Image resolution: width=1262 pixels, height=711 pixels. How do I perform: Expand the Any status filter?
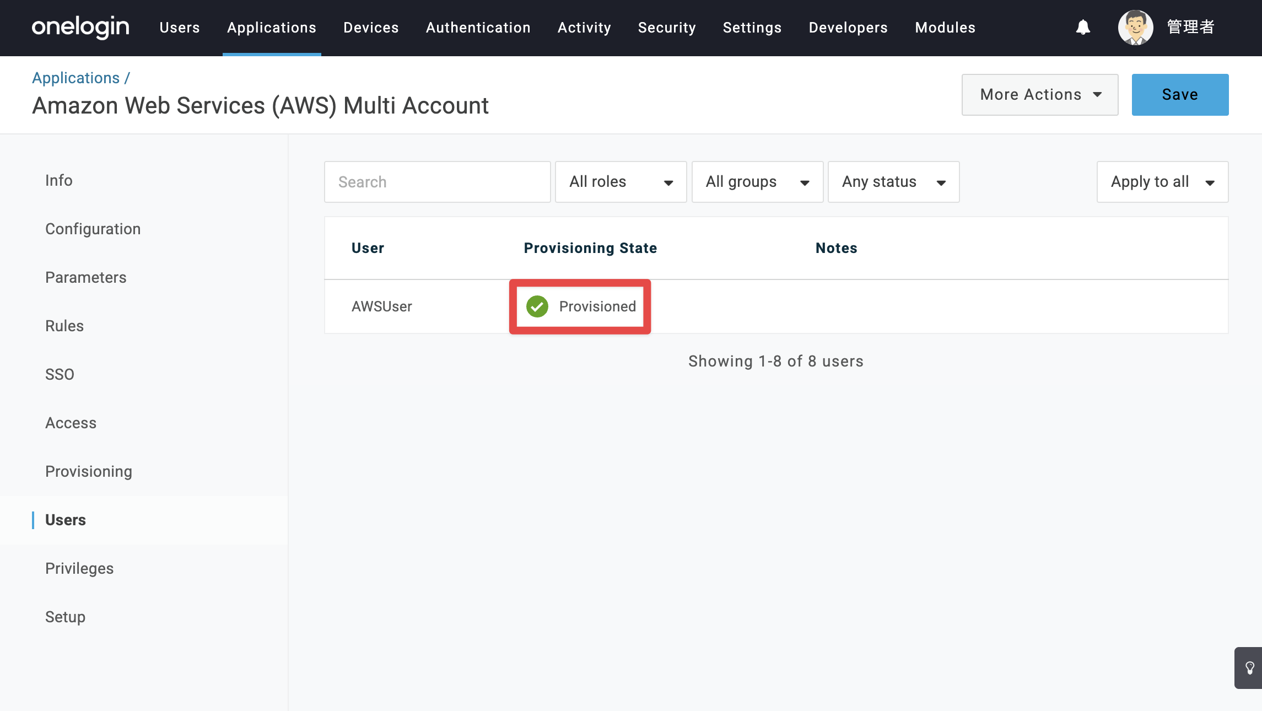(x=894, y=182)
